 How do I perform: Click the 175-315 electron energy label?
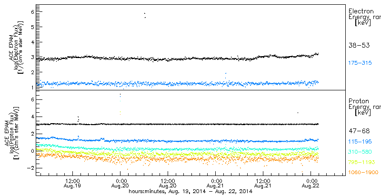click(360, 63)
